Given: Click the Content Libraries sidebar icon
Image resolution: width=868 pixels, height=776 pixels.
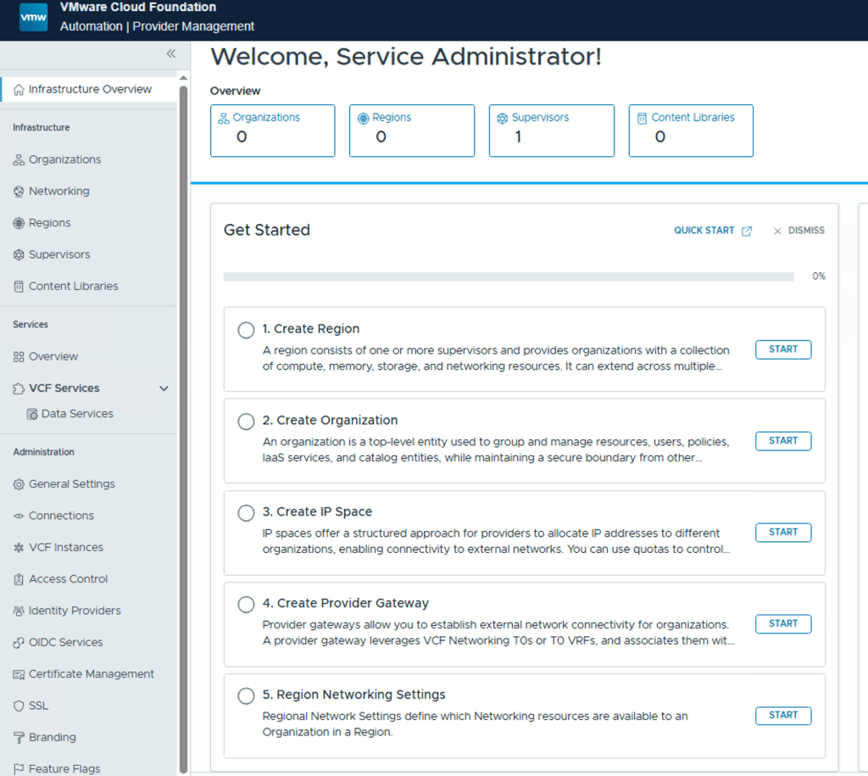Looking at the screenshot, I should (19, 287).
